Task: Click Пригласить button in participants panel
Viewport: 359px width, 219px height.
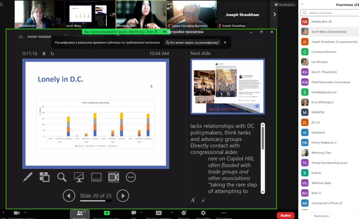Action: [x=321, y=216]
